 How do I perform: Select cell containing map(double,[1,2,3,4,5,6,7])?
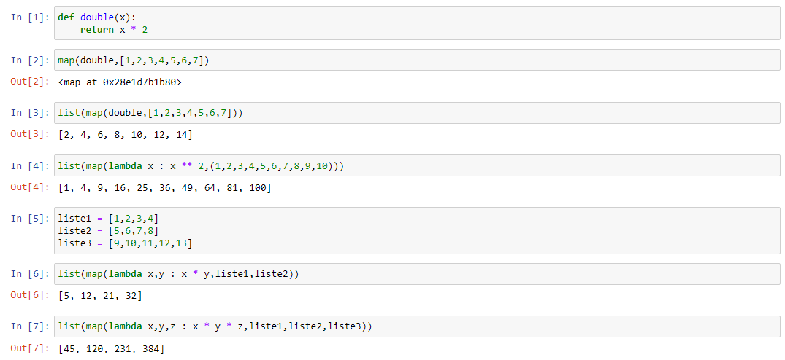tap(417, 60)
